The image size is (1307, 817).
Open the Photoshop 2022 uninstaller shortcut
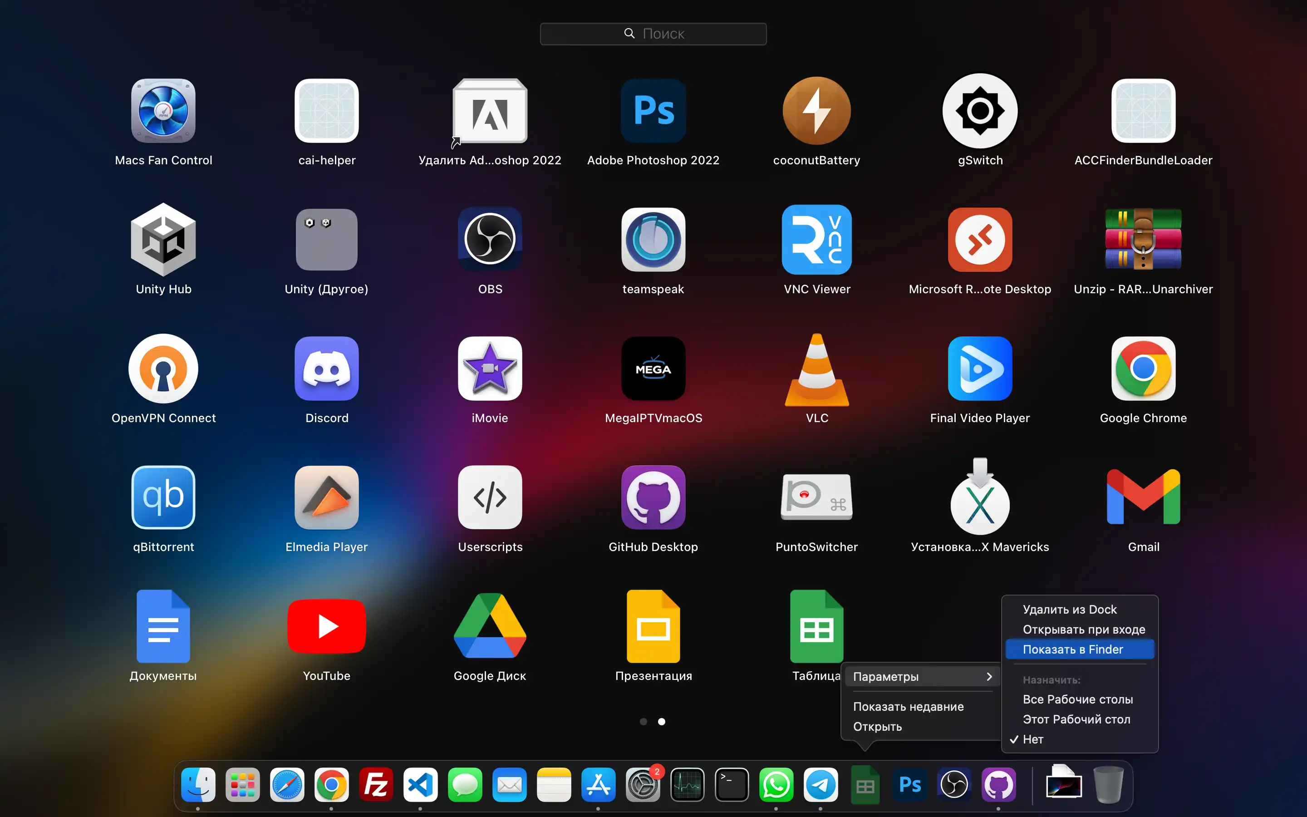[490, 112]
